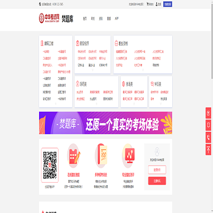Open the APP nav item

117,19
